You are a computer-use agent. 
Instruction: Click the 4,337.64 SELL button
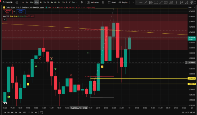pyautogui.click(x=8, y=12)
